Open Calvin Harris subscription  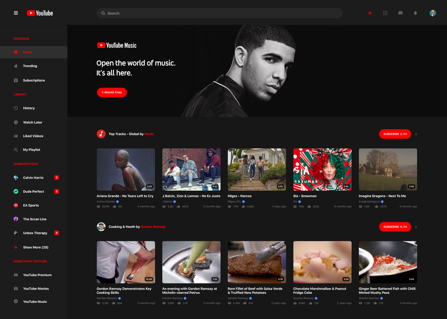(34, 177)
